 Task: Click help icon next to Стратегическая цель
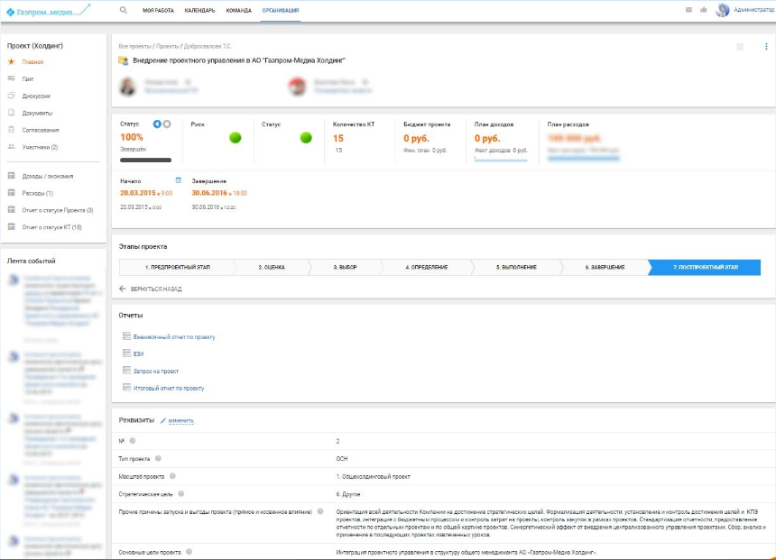coord(181,493)
